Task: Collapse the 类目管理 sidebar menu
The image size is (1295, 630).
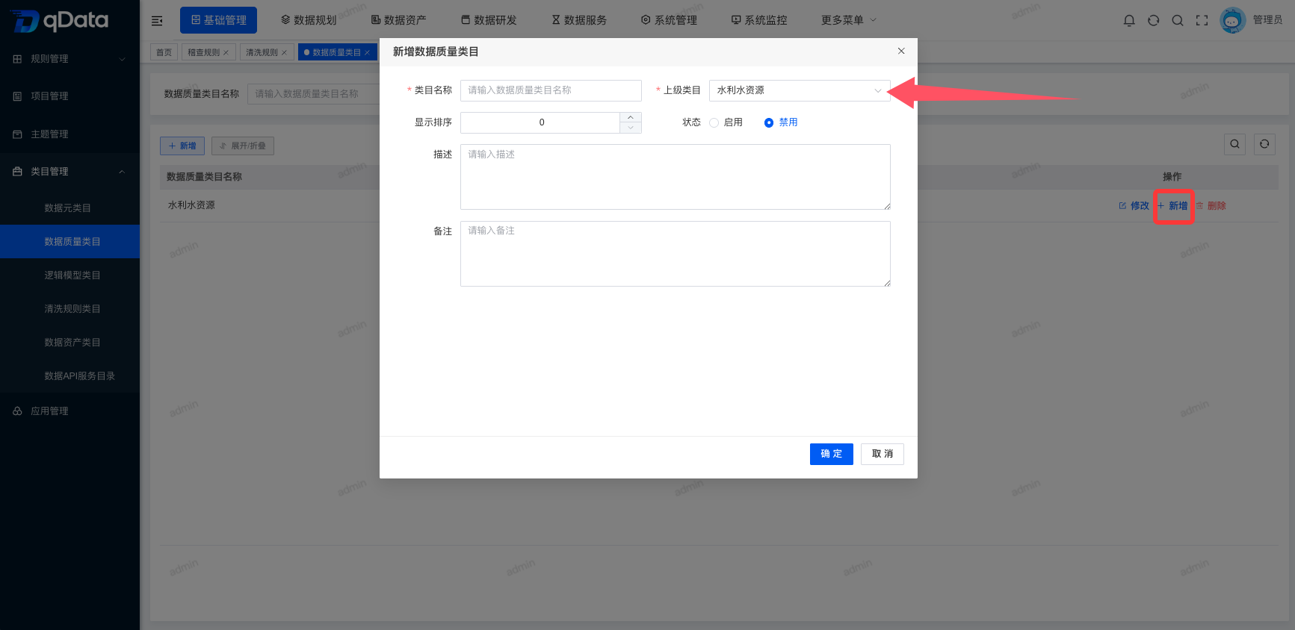Action: [x=69, y=172]
